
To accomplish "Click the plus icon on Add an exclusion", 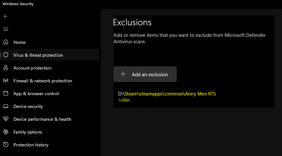I will coord(123,74).
